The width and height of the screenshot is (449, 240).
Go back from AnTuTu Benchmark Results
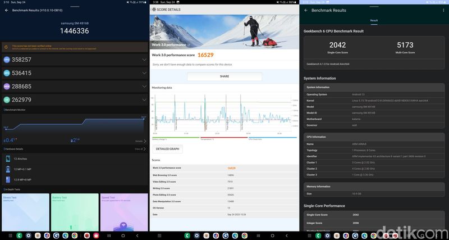tap(7, 10)
